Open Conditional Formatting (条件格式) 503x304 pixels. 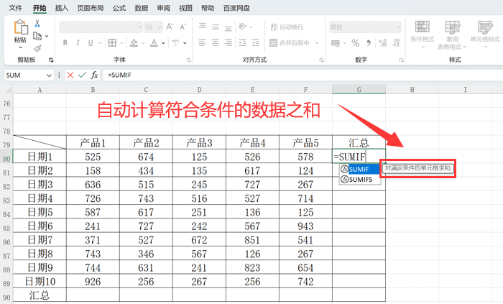click(423, 34)
